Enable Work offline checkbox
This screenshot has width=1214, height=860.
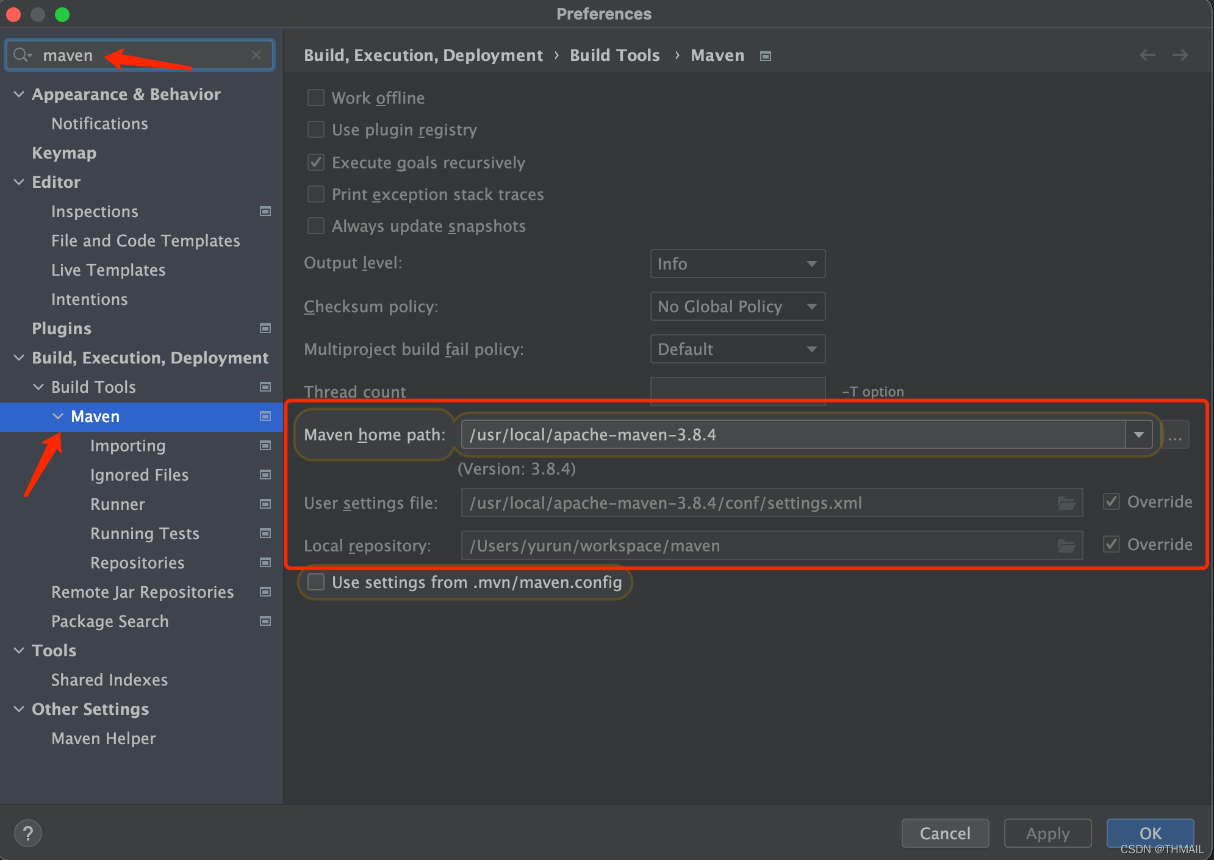pyautogui.click(x=316, y=98)
